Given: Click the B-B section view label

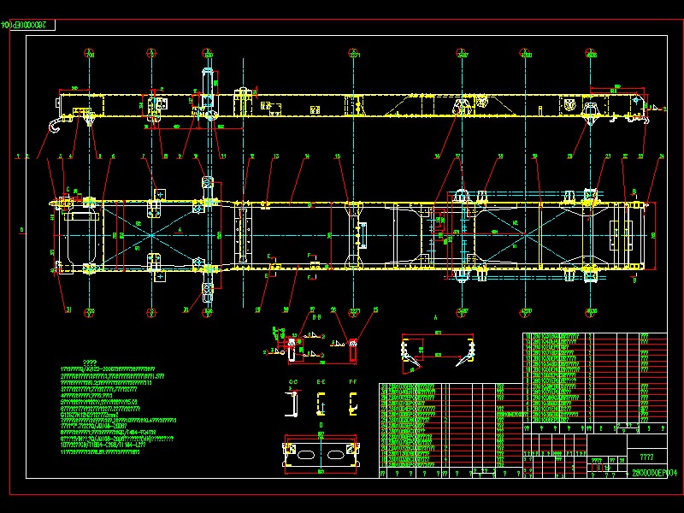Looking at the screenshot, I should tap(316, 317).
